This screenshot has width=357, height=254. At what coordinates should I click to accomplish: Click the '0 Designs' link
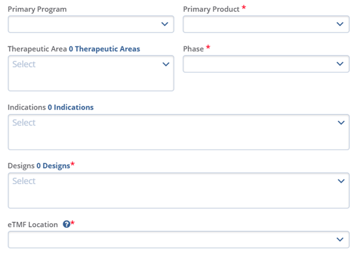tap(54, 166)
